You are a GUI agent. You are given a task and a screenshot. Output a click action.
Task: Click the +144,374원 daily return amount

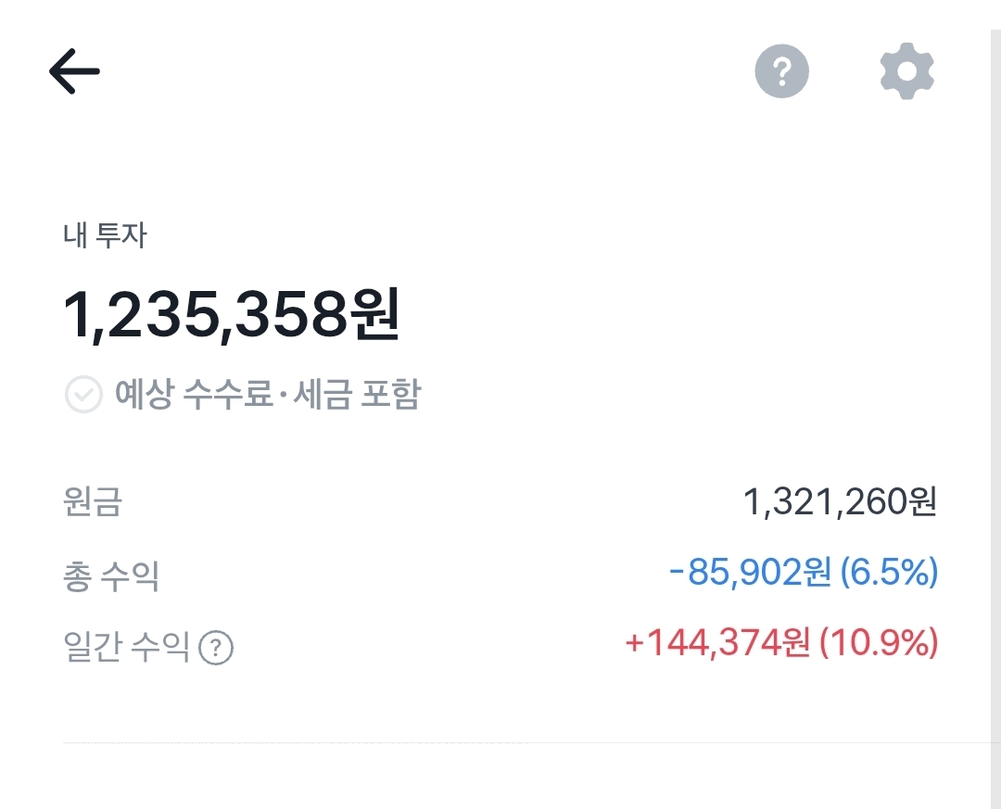pos(718,642)
